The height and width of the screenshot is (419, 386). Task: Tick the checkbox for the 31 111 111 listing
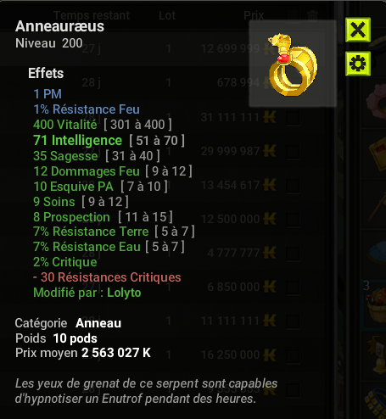[x=293, y=118]
